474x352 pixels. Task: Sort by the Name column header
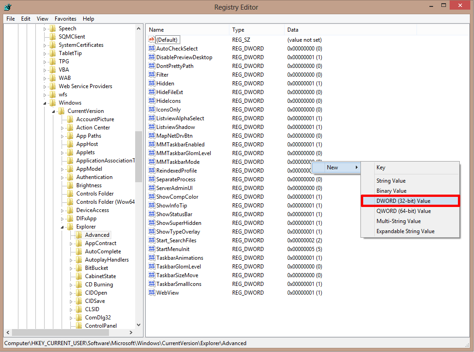tap(188, 30)
